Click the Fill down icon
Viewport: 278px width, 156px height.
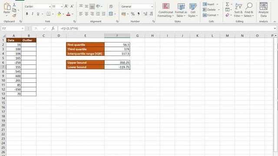tap(228, 10)
